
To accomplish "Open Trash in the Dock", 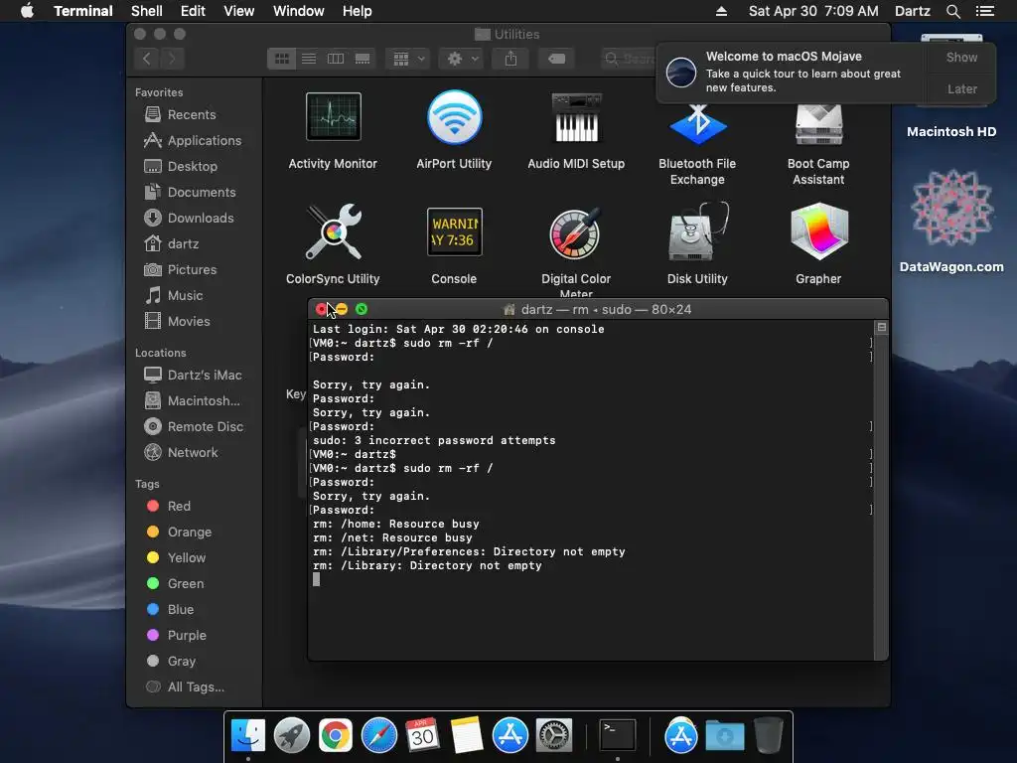I will point(769,736).
